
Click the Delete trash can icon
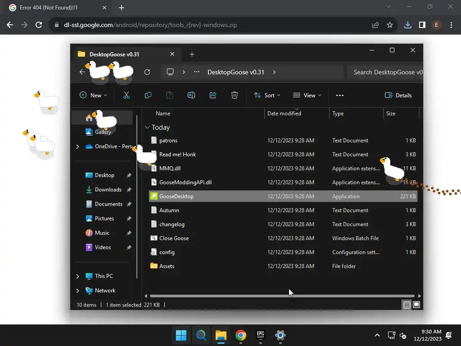click(234, 95)
